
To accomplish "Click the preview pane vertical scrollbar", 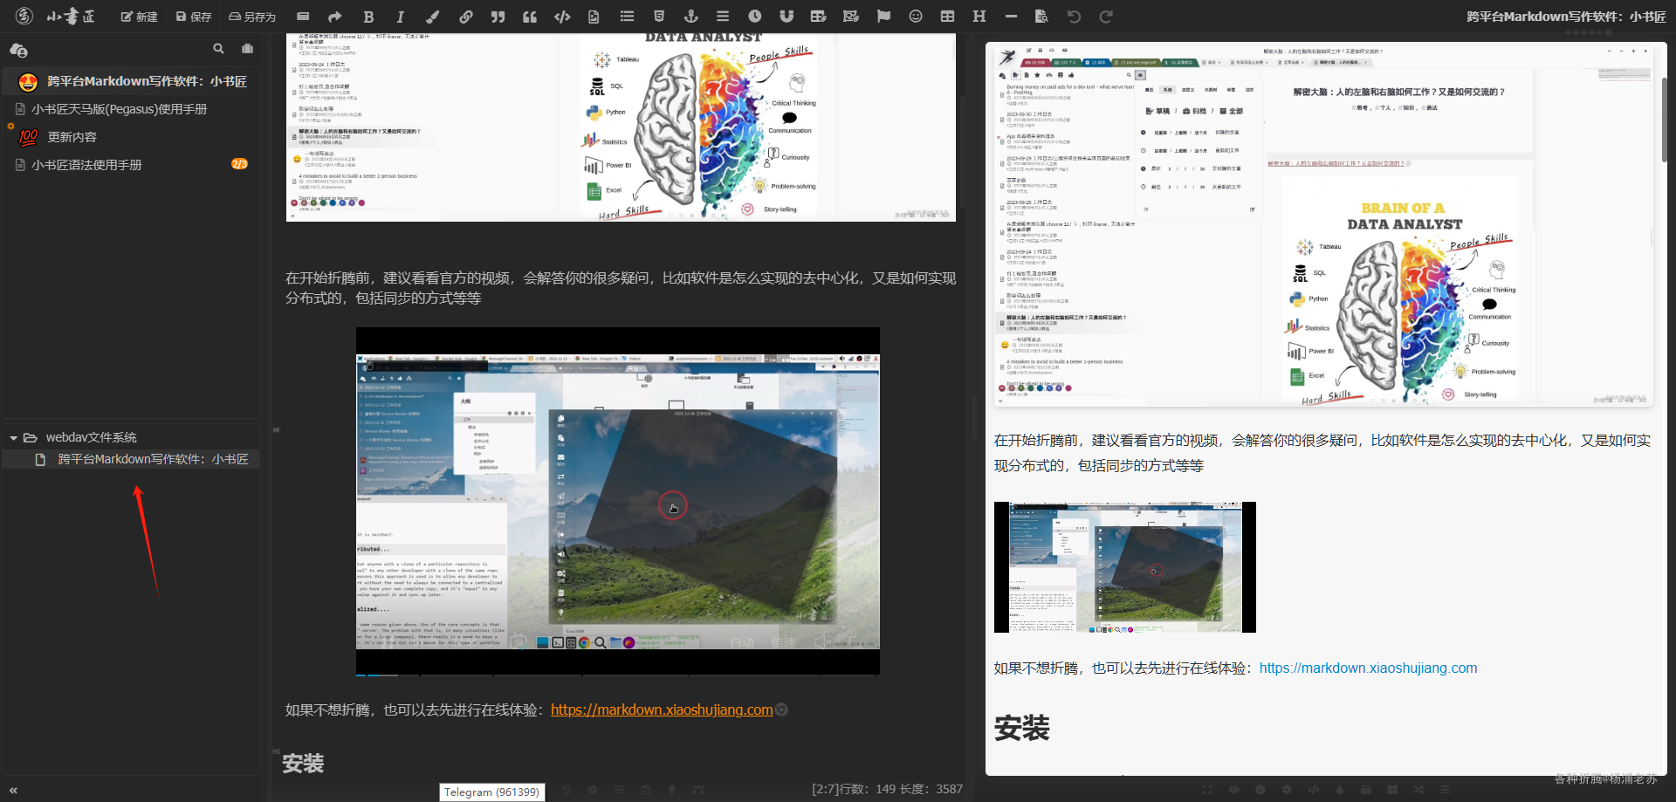I will coord(1664,120).
